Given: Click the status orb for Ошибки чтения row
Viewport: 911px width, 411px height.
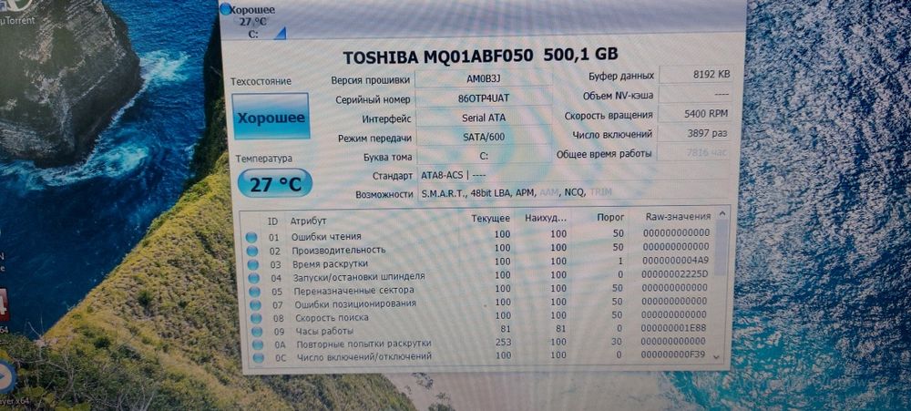Looking at the screenshot, I should click(251, 237).
